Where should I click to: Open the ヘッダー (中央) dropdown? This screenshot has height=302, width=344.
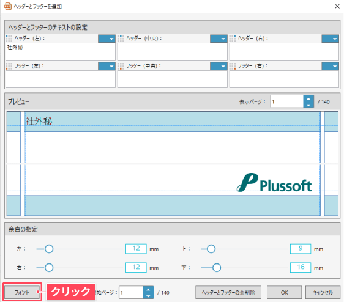coord(219,39)
